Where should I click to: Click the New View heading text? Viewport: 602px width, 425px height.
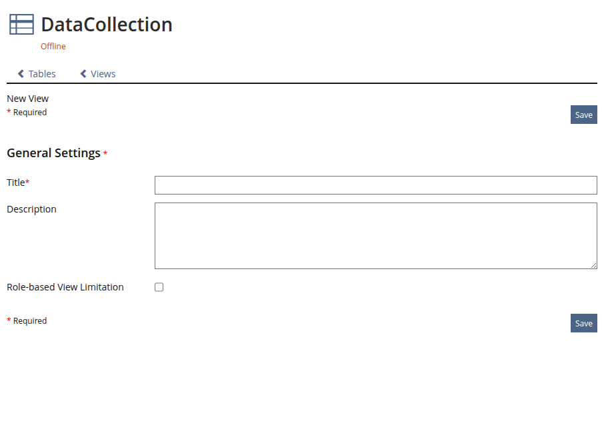pyautogui.click(x=27, y=99)
